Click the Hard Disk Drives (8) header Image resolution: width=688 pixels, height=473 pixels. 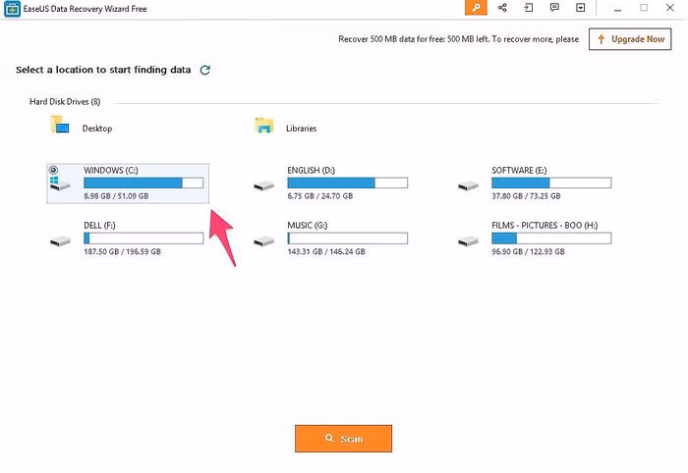click(x=65, y=102)
